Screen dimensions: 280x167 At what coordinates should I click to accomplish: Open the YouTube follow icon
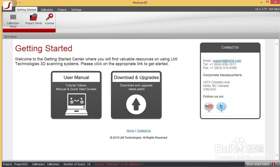(x=209, y=107)
